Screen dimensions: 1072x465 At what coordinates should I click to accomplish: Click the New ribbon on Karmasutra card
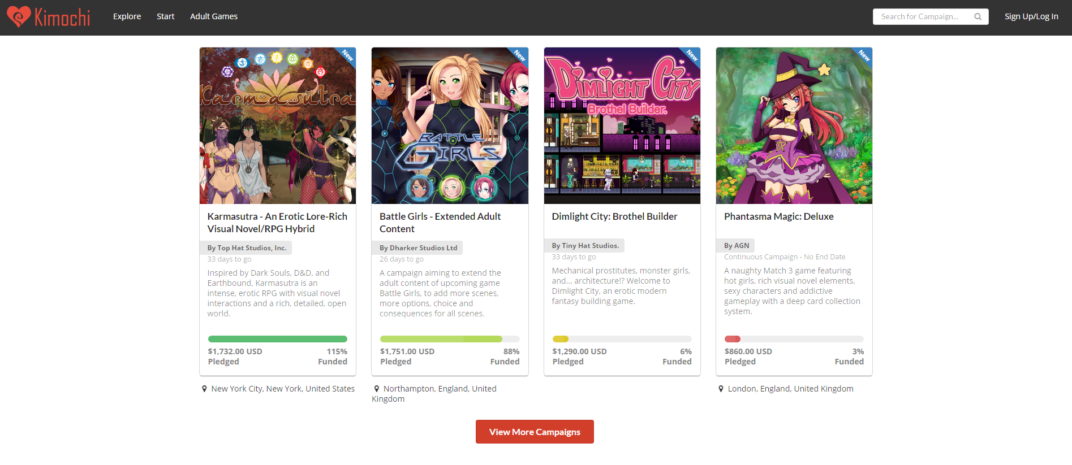(347, 56)
